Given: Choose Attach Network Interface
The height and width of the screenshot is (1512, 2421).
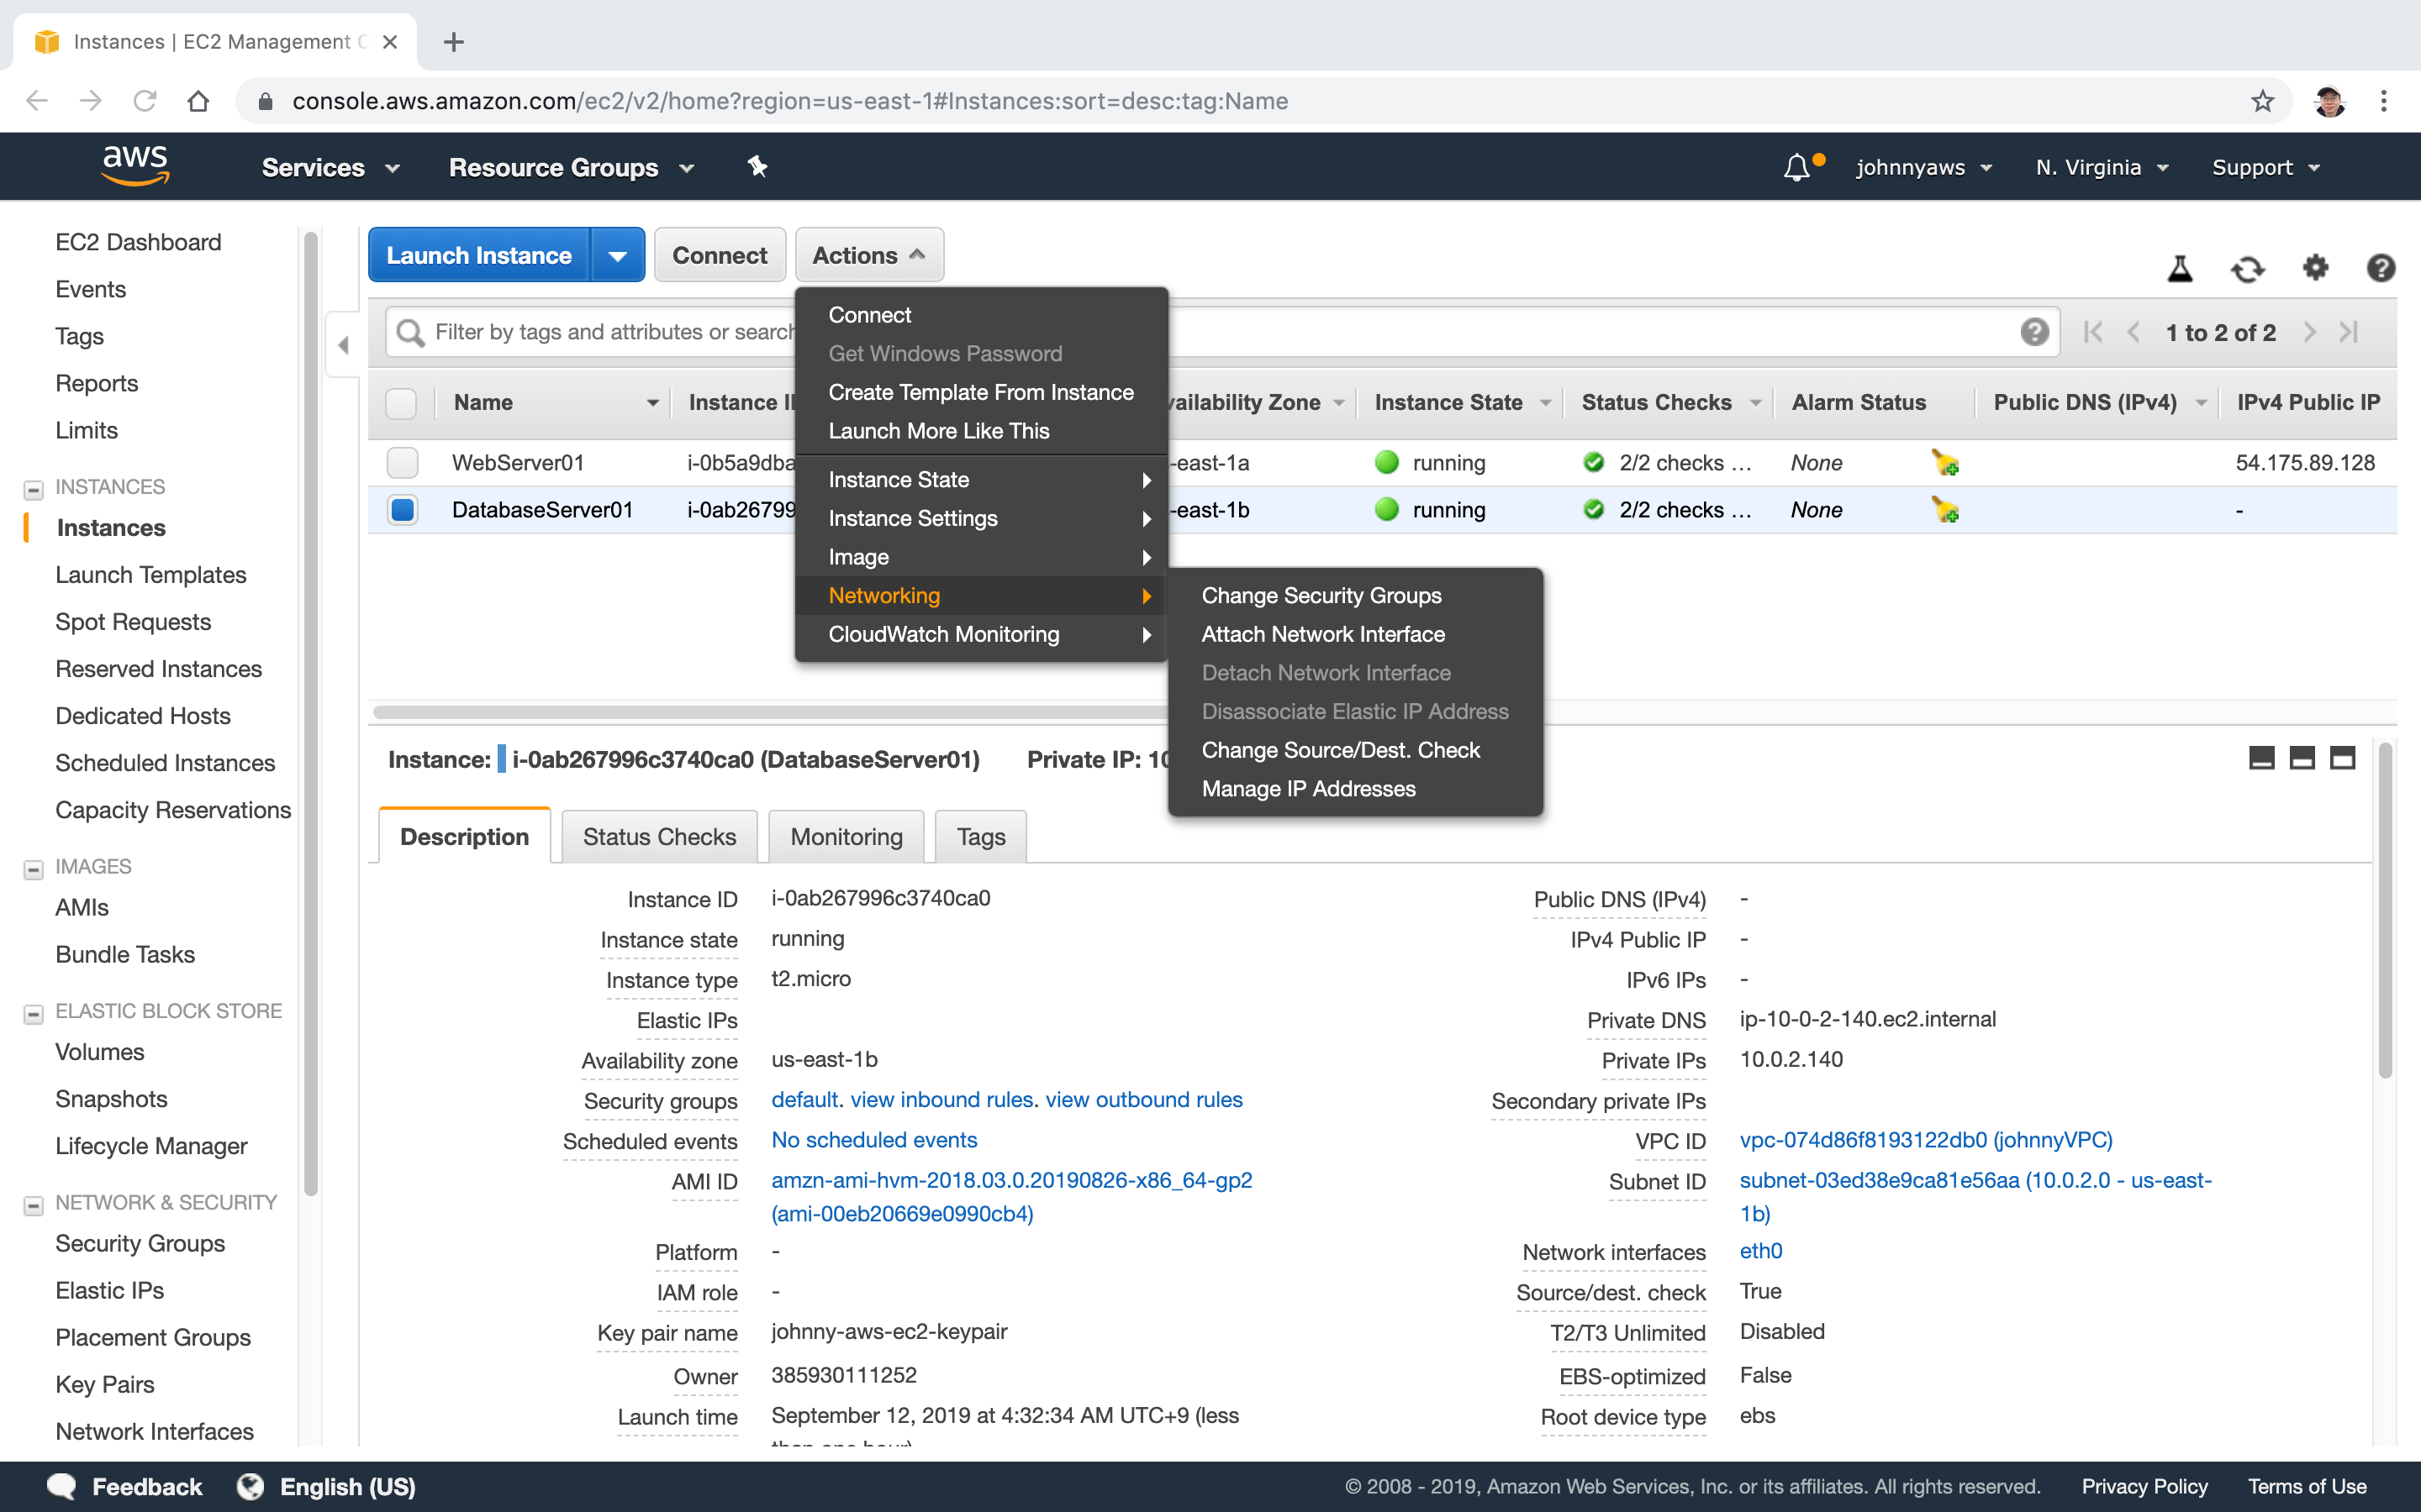Looking at the screenshot, I should tap(1322, 634).
